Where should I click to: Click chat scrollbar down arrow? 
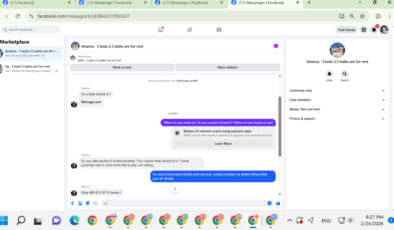(x=280, y=194)
